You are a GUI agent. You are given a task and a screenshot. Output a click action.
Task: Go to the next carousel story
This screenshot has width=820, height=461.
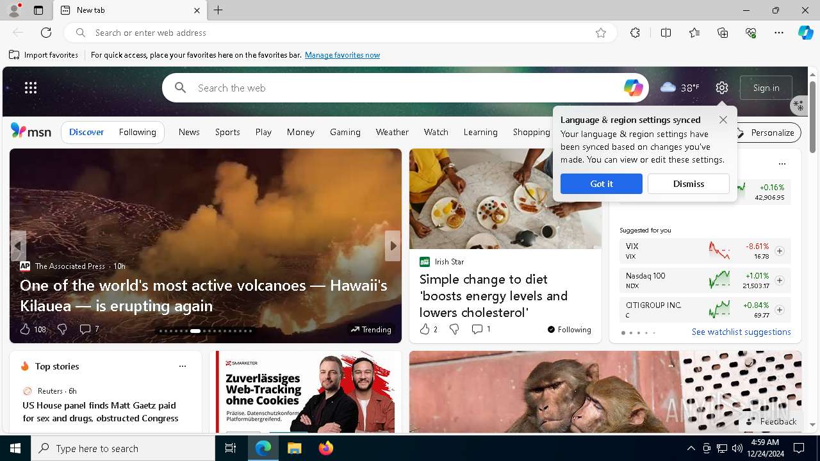click(393, 246)
